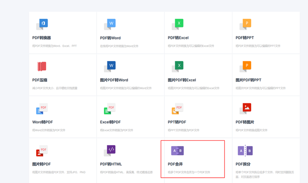
Task: Go to the PDF转Word title
Action: [x=110, y=38]
